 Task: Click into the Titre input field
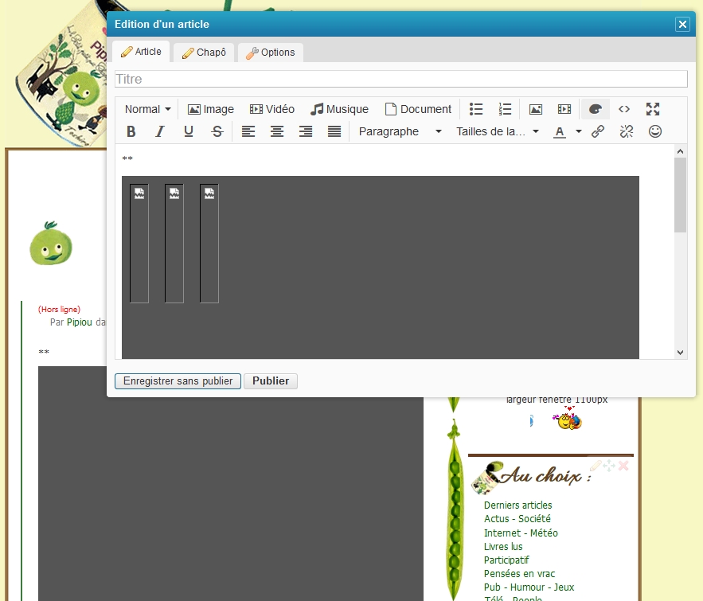[400, 80]
